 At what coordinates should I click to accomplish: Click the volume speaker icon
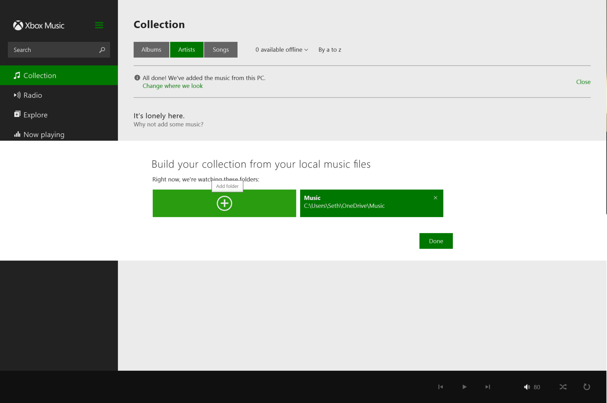pos(526,387)
